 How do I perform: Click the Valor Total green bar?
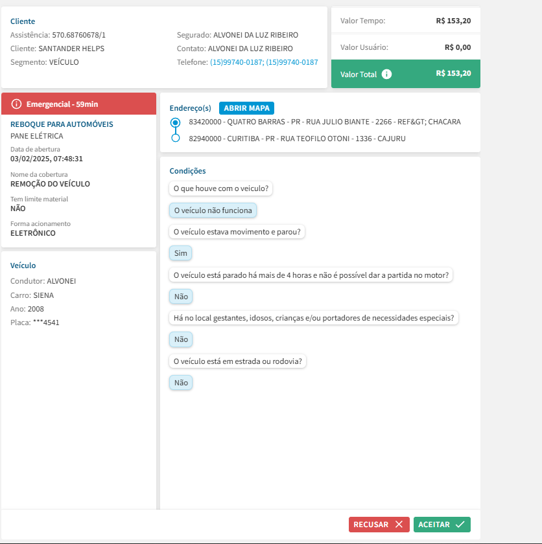click(406, 74)
